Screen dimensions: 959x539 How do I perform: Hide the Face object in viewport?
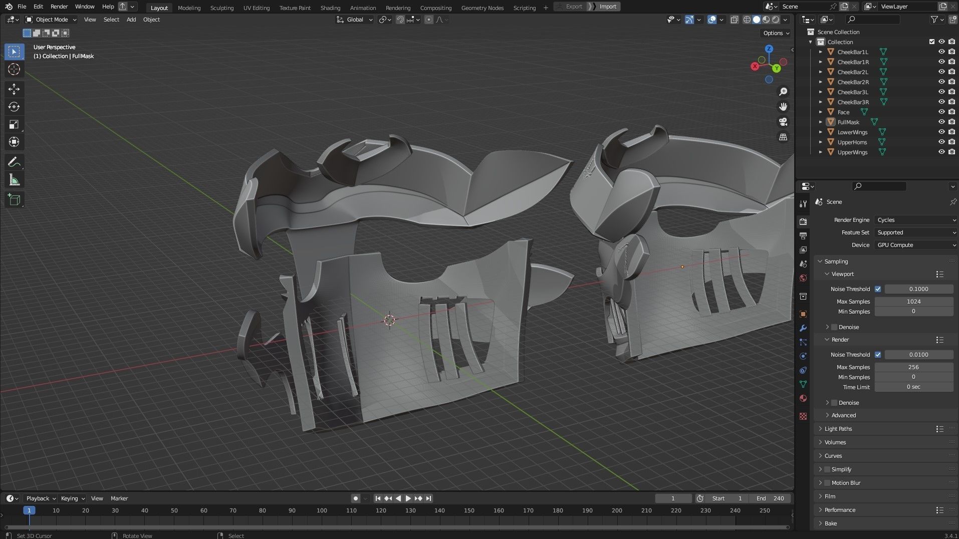pos(941,112)
